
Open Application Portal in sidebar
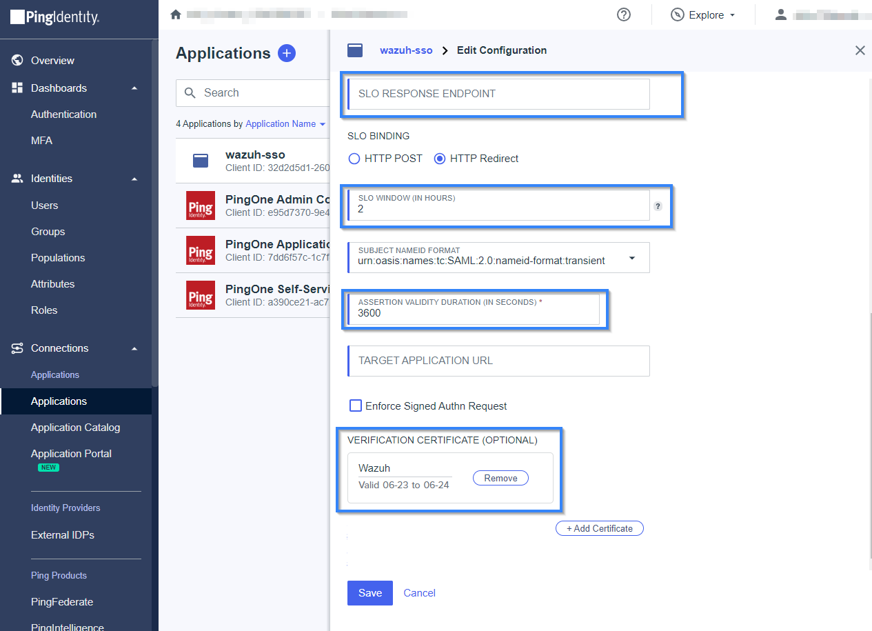(x=71, y=454)
